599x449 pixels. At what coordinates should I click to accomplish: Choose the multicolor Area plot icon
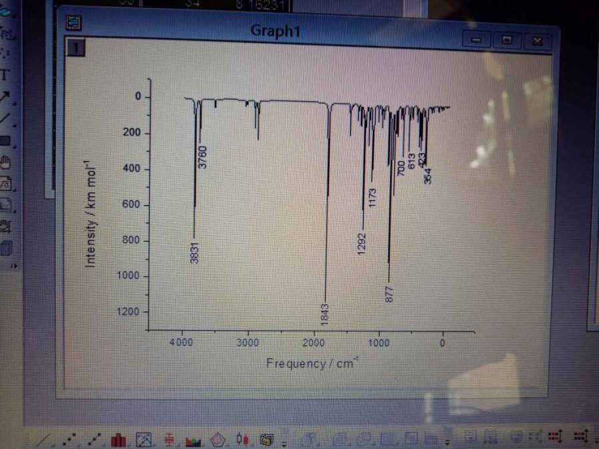click(193, 442)
